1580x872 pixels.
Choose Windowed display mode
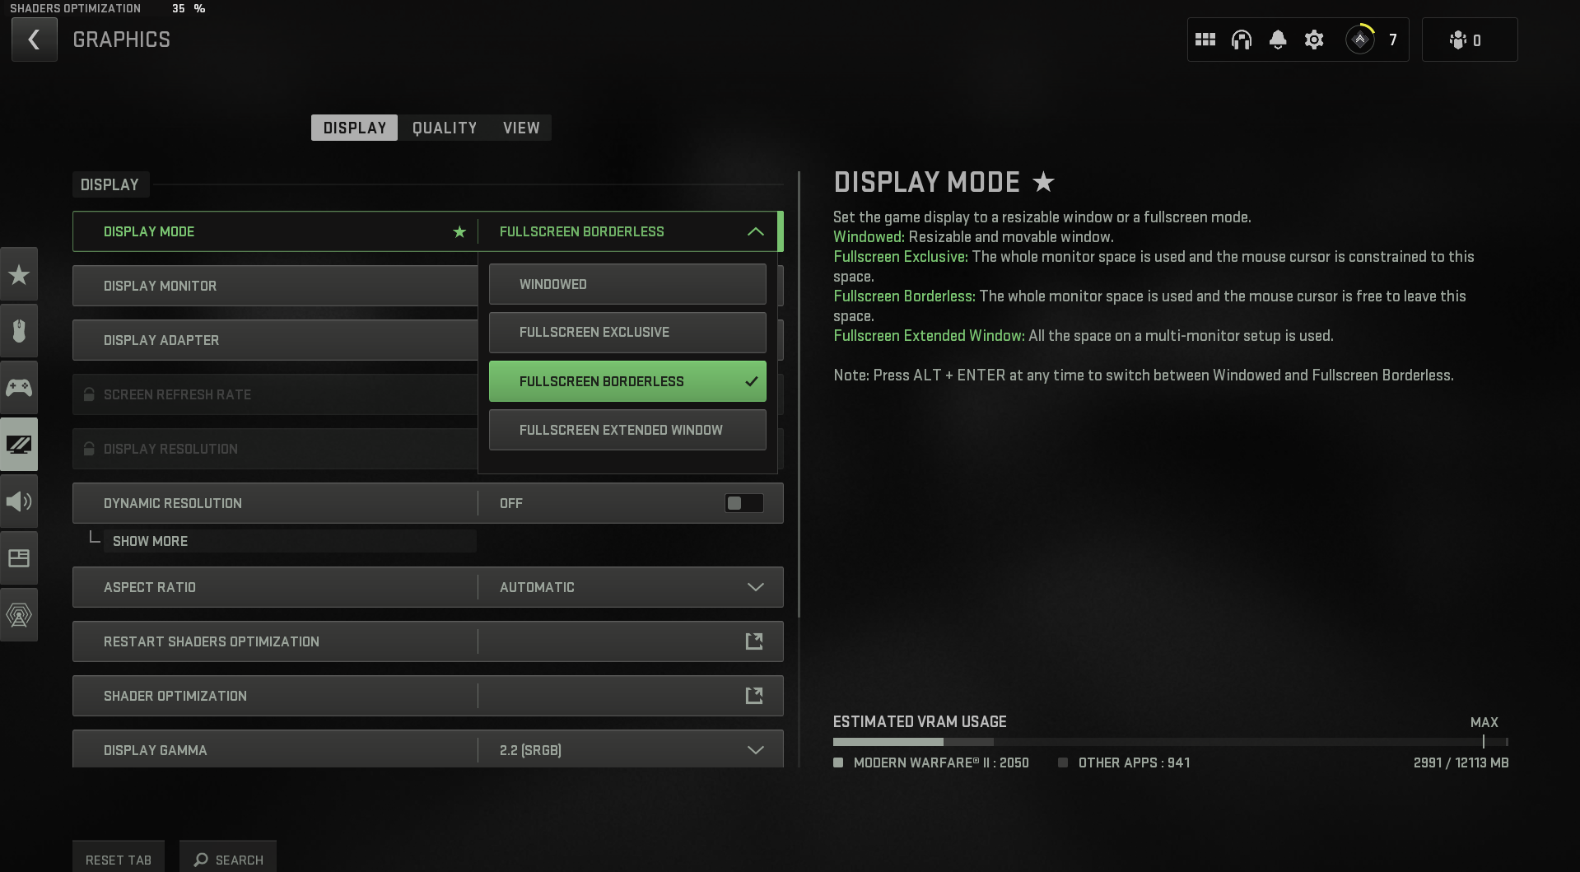point(627,284)
